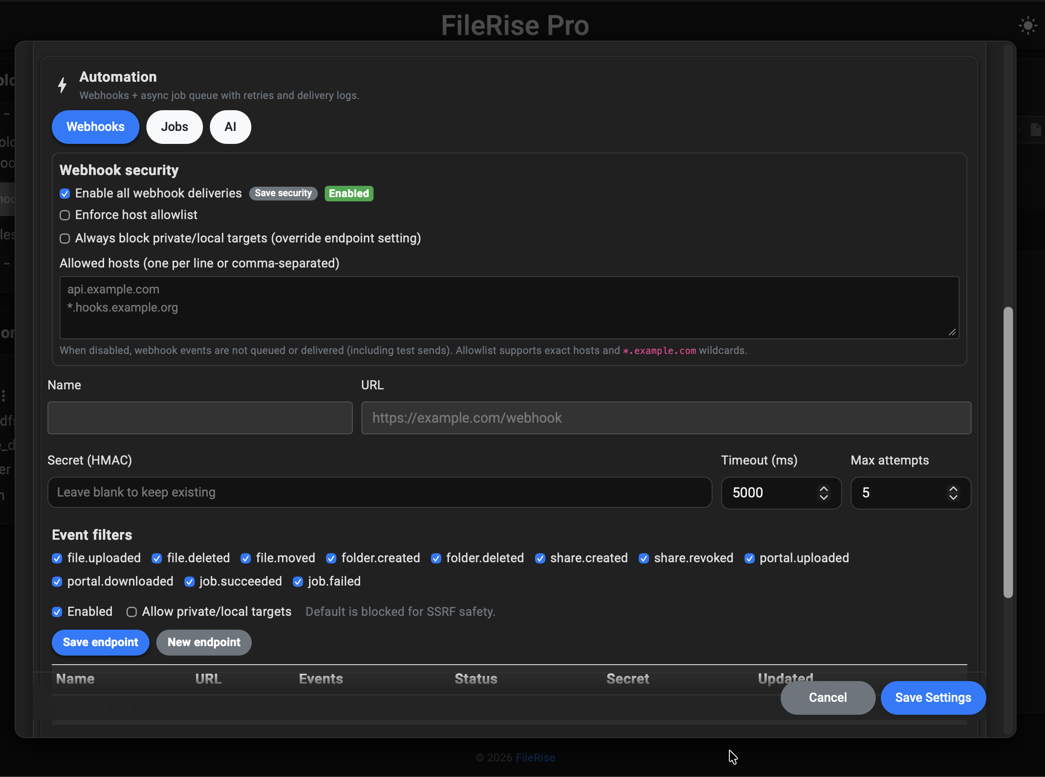Click the Save security badge

tap(283, 193)
